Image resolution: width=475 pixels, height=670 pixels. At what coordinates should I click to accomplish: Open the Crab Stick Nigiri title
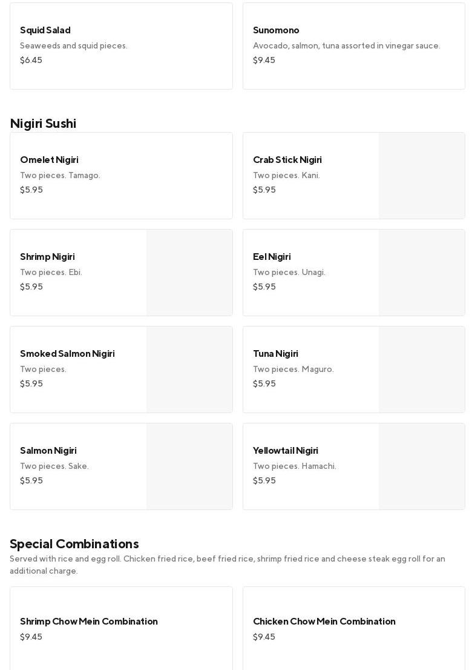287,160
